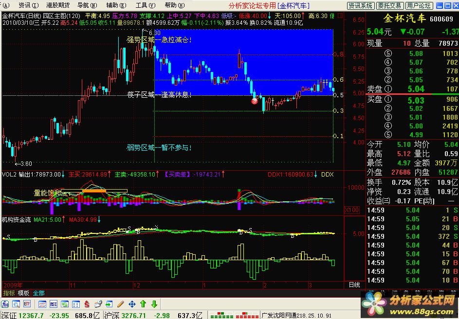
Task: Click sell level ⑤ price 5.08
Action: point(416,53)
